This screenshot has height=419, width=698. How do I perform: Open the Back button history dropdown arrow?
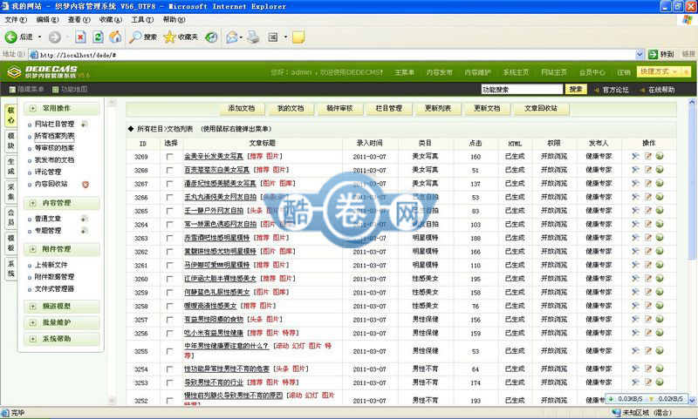(39, 37)
